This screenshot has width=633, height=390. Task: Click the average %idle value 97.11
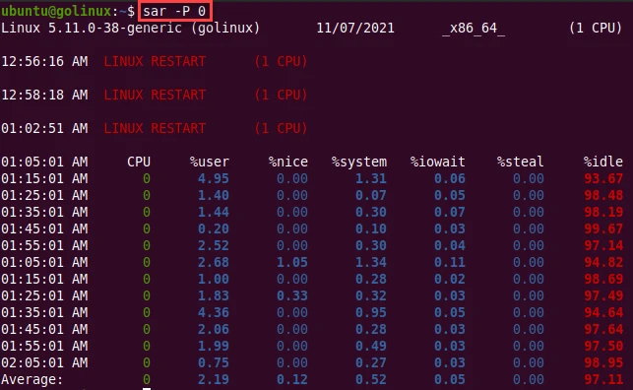[603, 379]
